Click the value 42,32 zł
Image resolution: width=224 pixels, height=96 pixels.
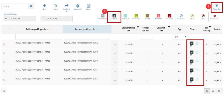point(218,54)
